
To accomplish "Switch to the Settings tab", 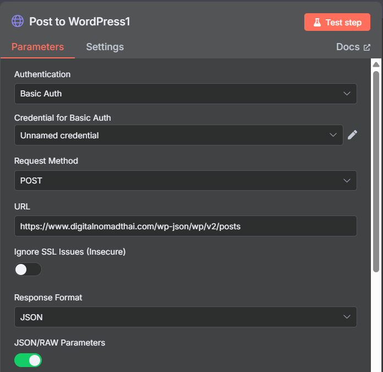I will click(105, 47).
